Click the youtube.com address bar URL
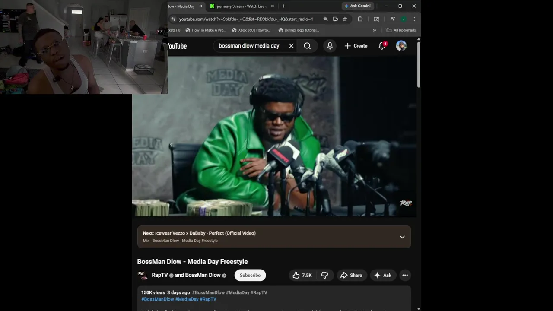 pyautogui.click(x=246, y=19)
